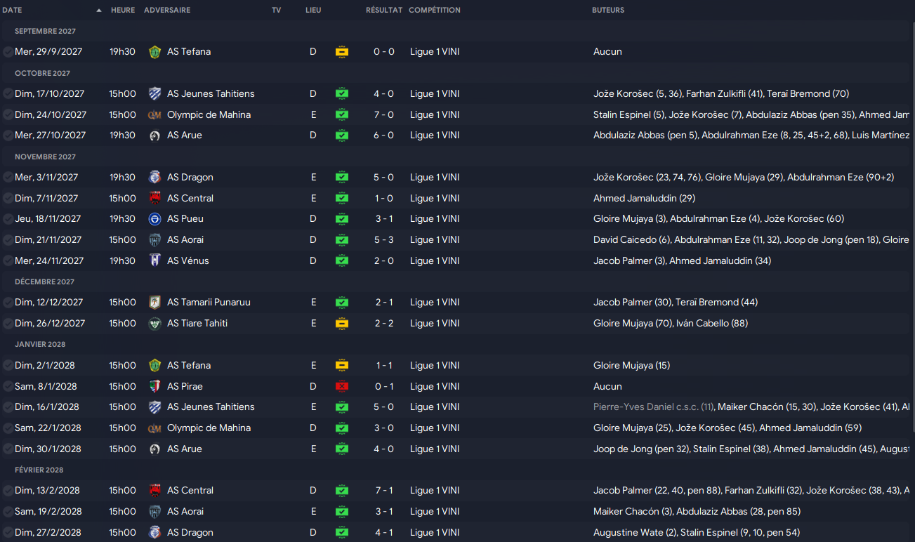Image resolution: width=915 pixels, height=542 pixels.
Task: Click the AS Vénus club logo
Action: 155,260
